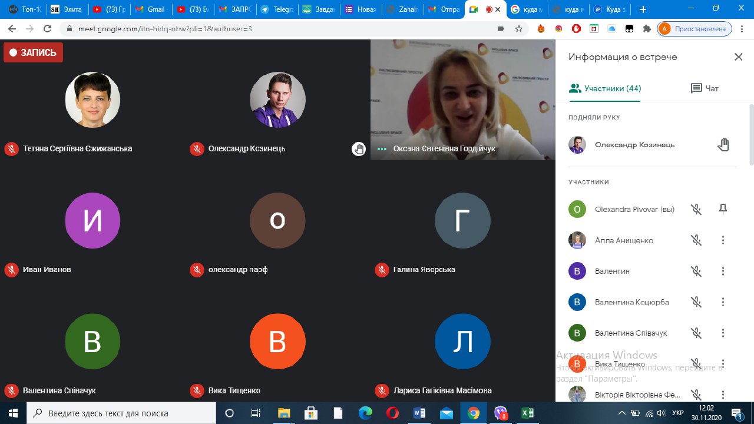Click the Приостановлена profile button

click(695, 28)
